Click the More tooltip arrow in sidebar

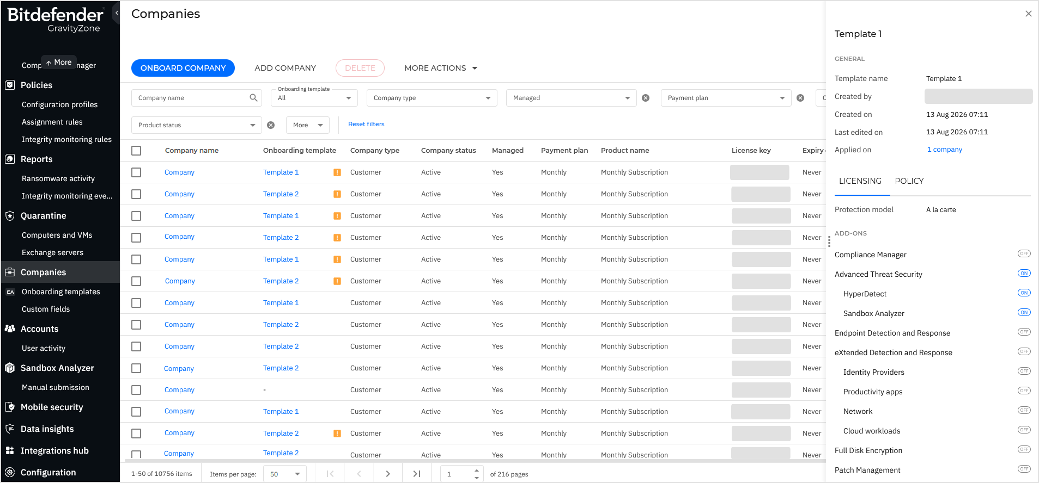[49, 63]
